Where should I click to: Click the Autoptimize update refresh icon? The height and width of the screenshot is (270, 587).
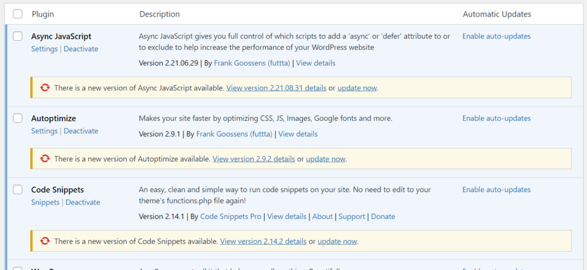pyautogui.click(x=45, y=159)
